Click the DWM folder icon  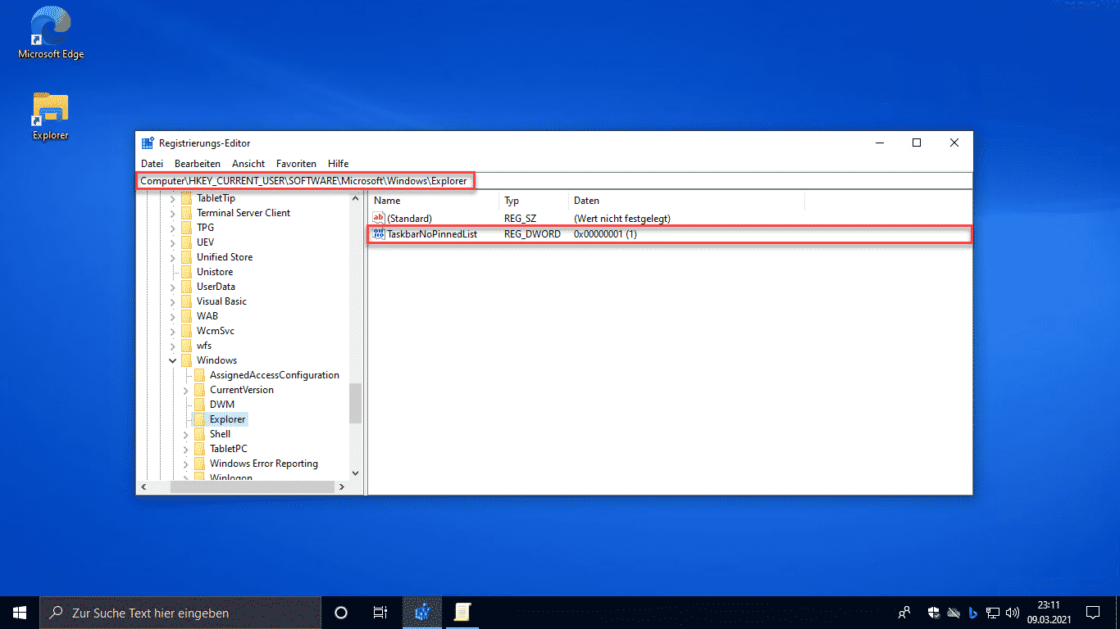(200, 405)
